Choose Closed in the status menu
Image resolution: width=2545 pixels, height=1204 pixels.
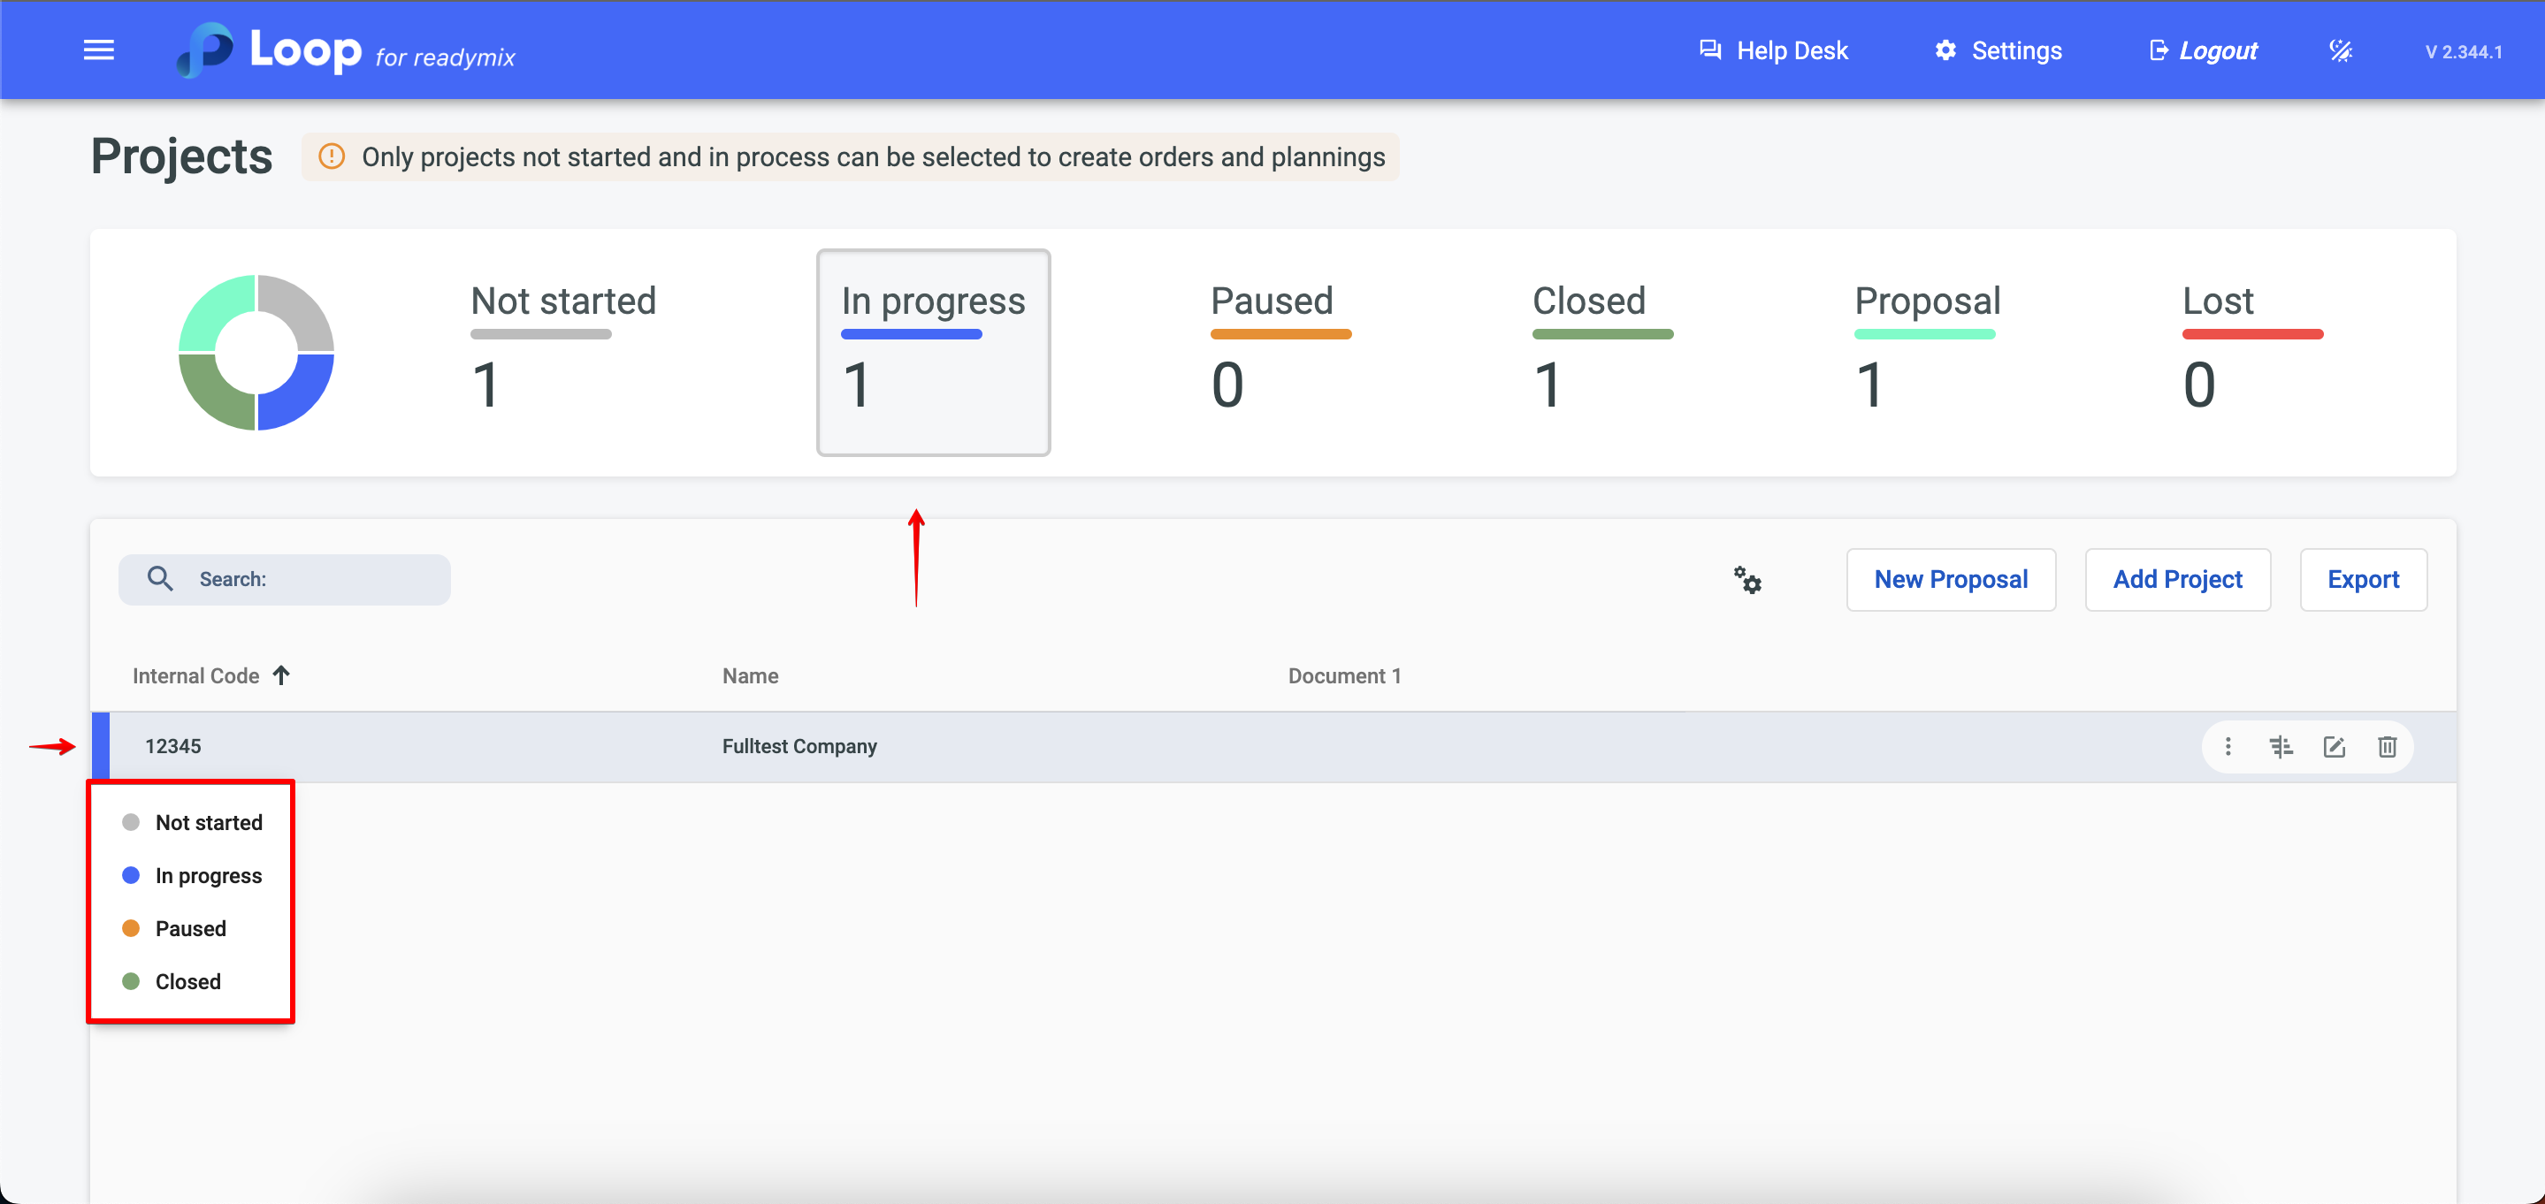pos(187,982)
